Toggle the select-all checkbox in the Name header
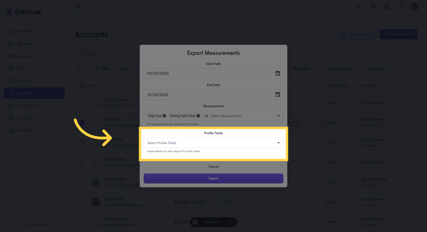The image size is (427, 232). (x=82, y=85)
